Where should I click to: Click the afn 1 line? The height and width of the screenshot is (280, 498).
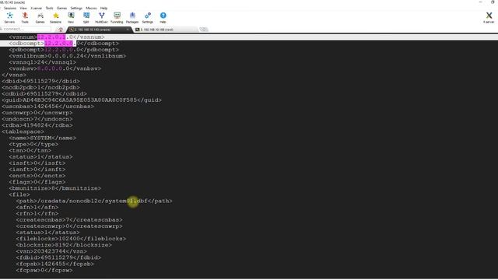point(37,208)
